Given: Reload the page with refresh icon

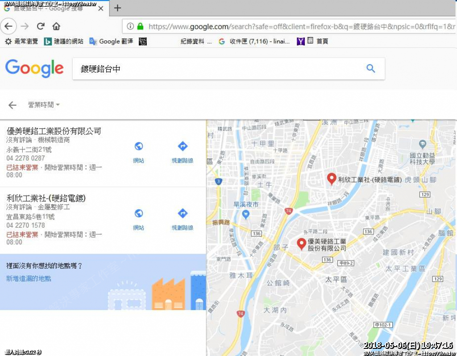Looking at the screenshot, I should pos(41,26).
